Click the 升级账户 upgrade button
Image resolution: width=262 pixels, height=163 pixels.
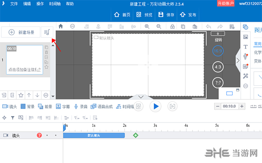226,3
